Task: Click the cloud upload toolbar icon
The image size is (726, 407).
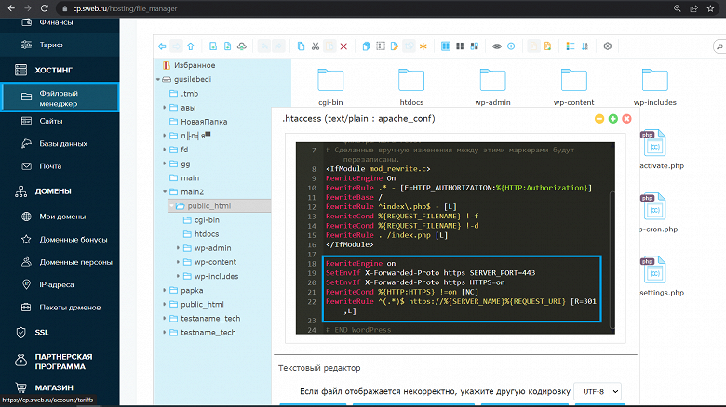Action: click(242, 46)
